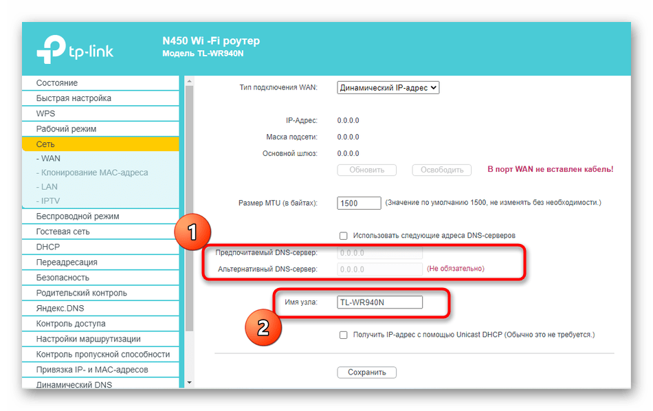Image resolution: width=653 pixels, height=411 pixels.
Task: Click the Сохранить button
Action: coord(366,373)
